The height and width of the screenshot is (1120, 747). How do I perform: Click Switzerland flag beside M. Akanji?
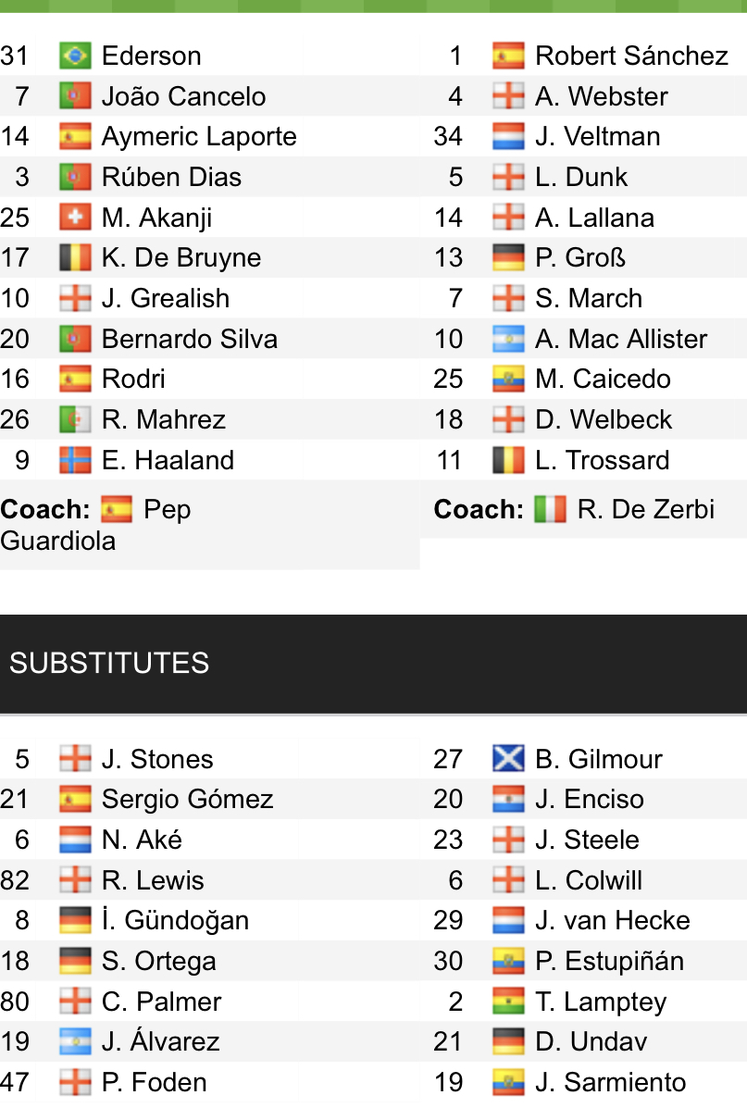coord(75,218)
